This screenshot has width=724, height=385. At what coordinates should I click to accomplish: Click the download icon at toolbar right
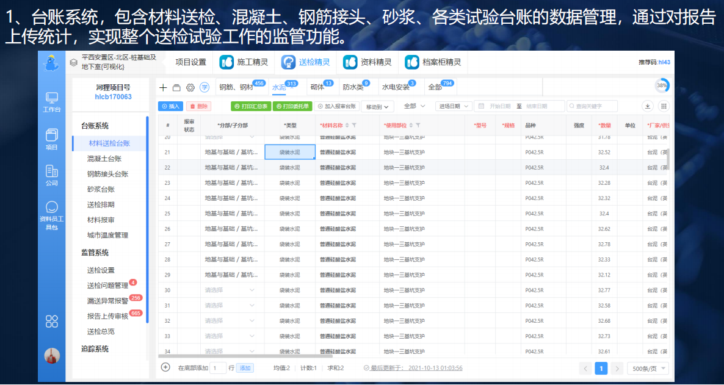647,106
